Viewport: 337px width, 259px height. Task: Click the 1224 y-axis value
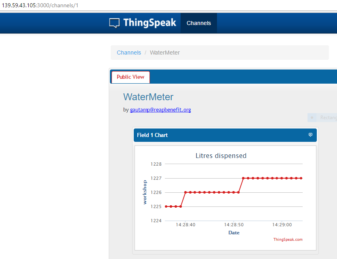156,221
